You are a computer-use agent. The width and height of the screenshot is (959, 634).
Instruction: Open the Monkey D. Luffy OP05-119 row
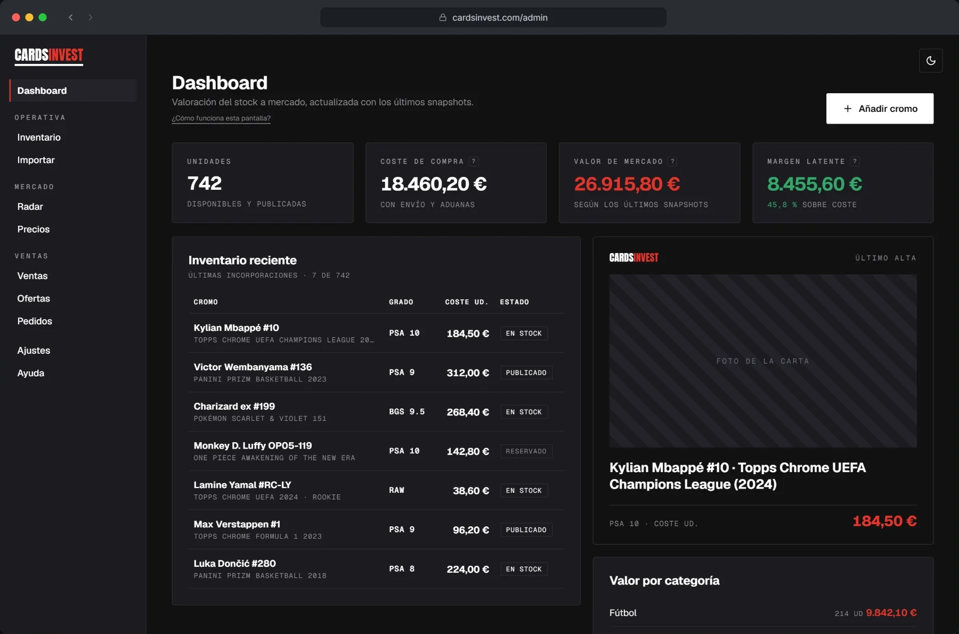pos(376,451)
